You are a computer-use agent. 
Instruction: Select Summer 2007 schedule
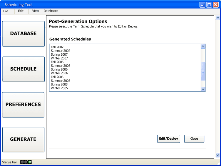pos(61,51)
